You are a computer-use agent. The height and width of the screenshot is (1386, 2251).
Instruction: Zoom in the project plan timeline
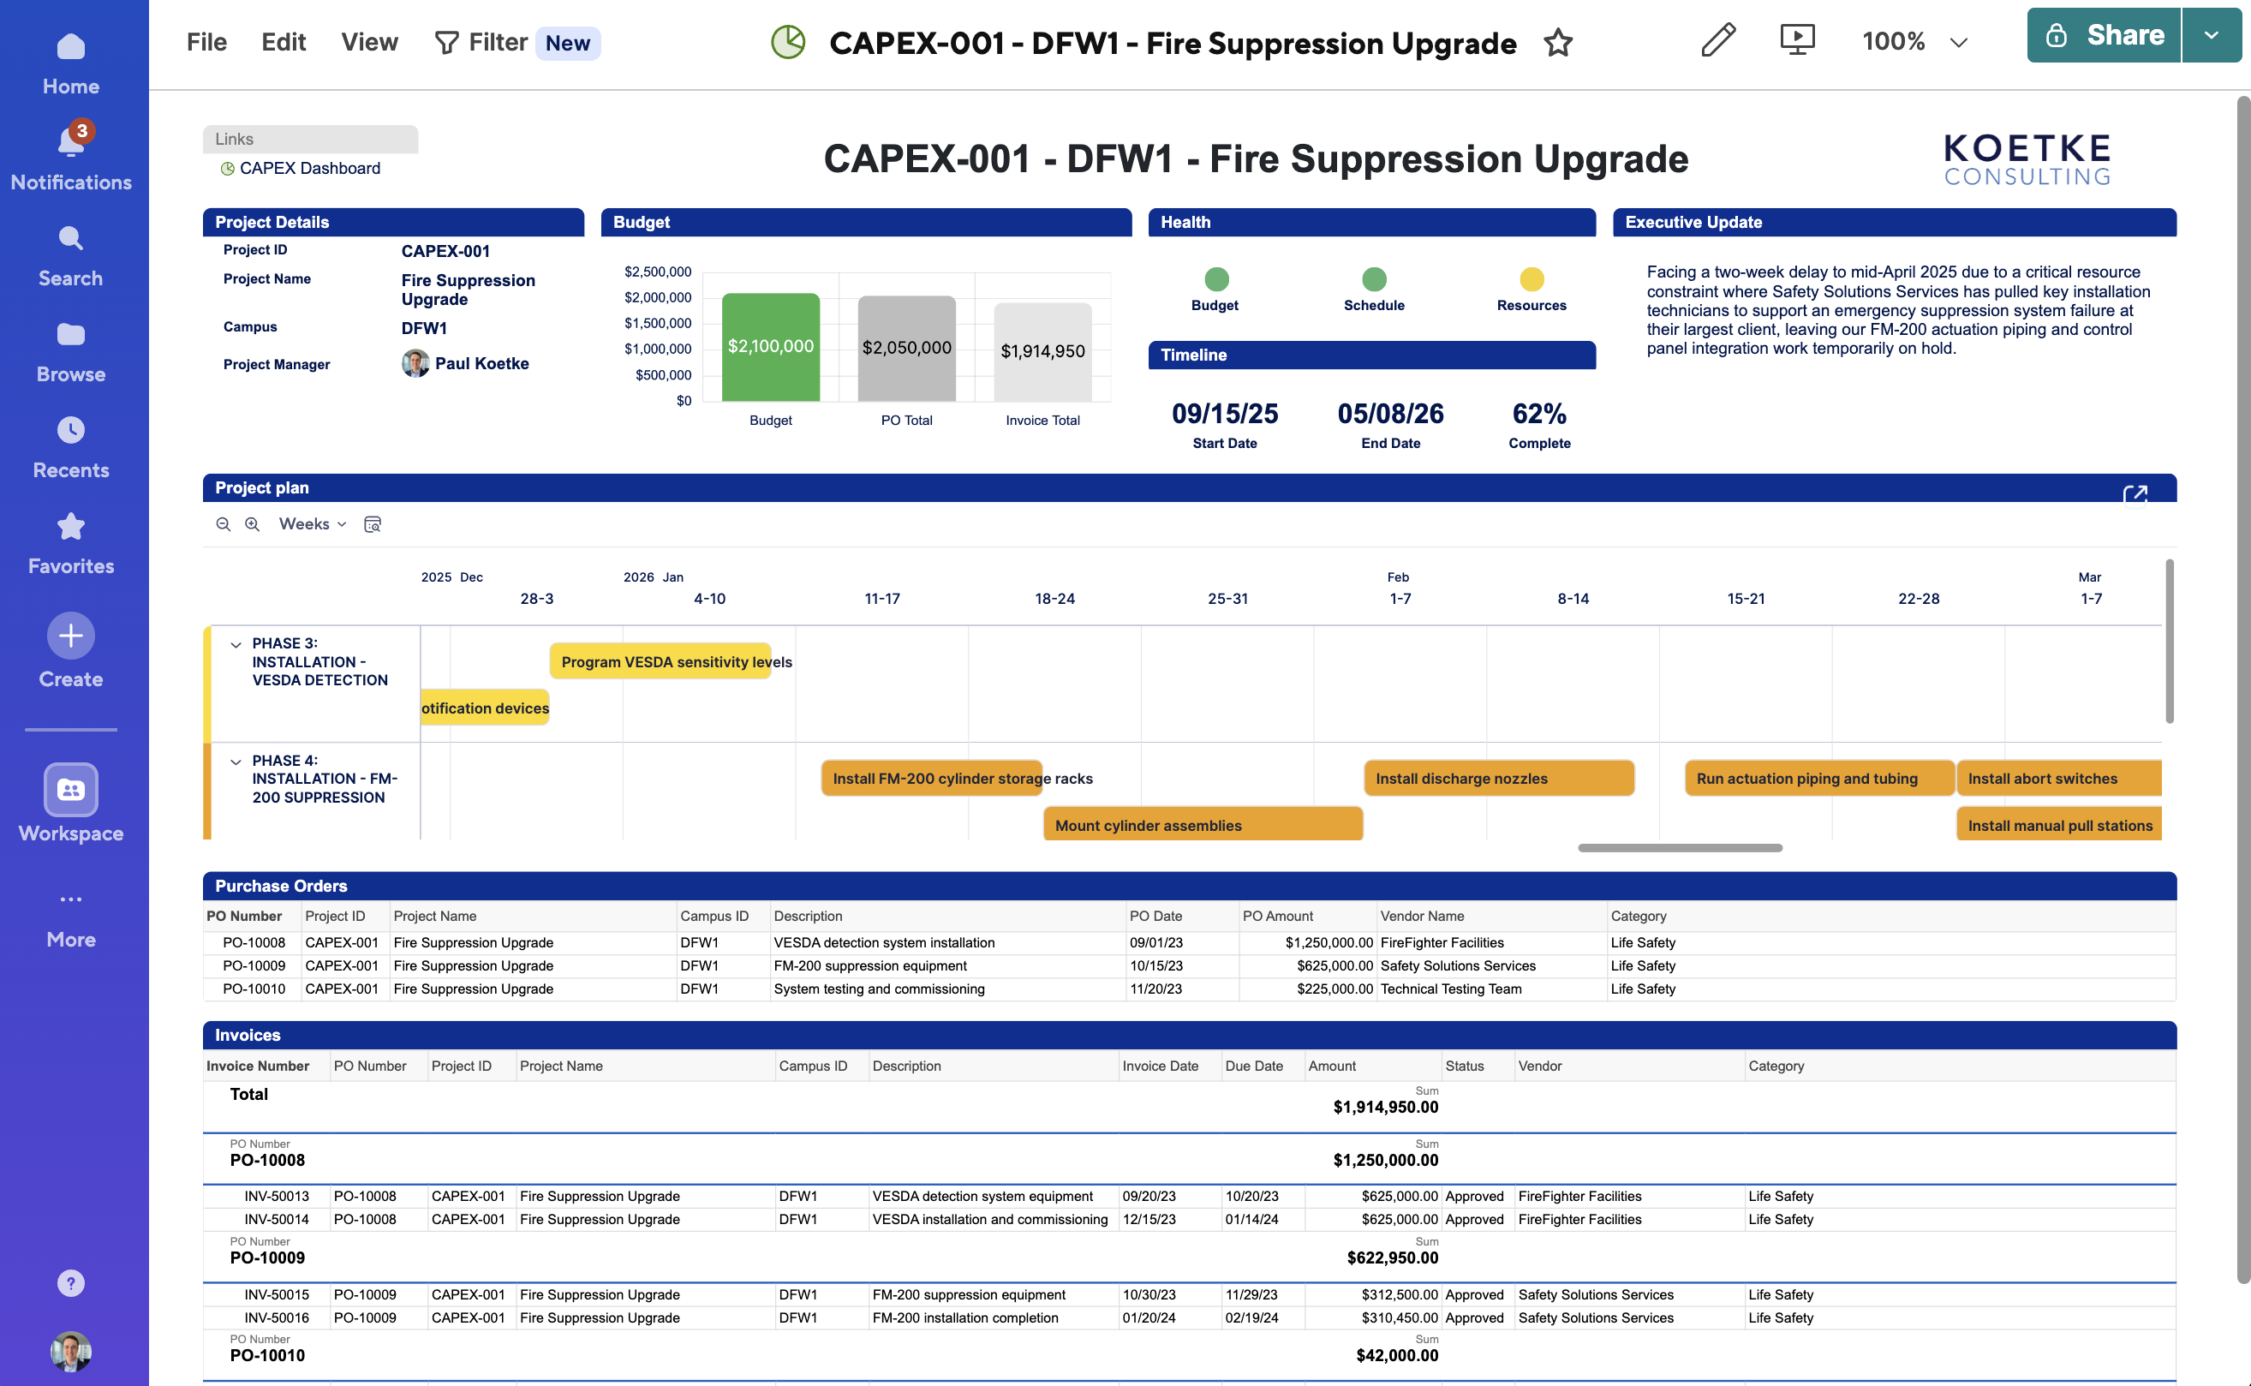[252, 524]
